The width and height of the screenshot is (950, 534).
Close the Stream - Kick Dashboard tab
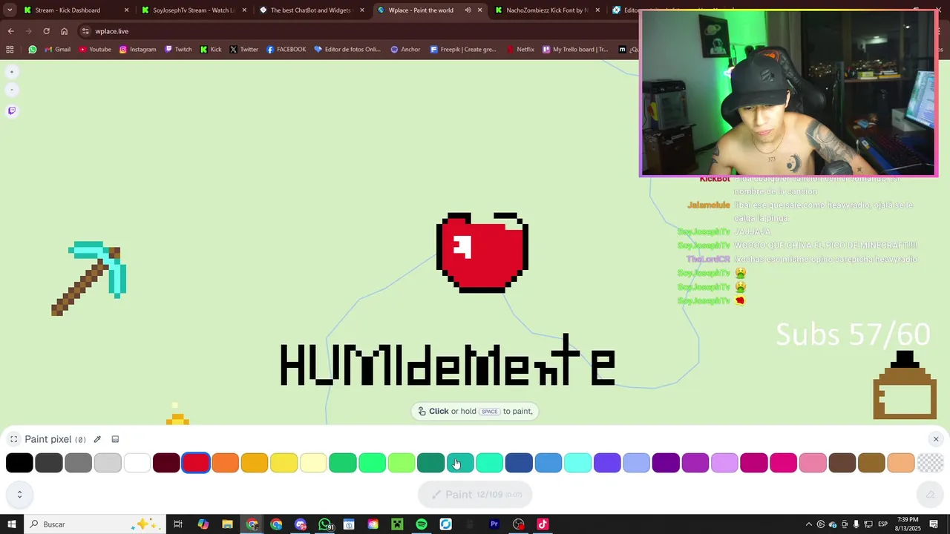click(x=126, y=10)
